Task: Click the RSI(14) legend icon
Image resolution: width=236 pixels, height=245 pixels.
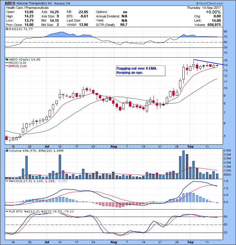Action: (x=7, y=29)
